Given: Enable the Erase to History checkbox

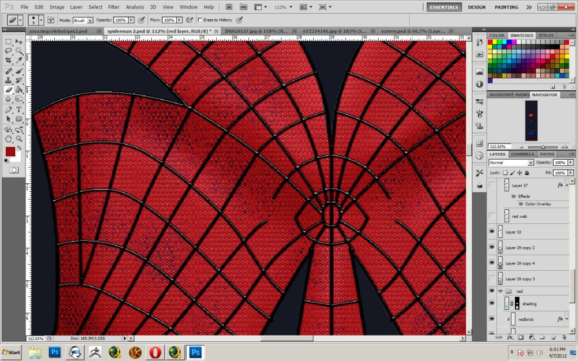Looking at the screenshot, I should tap(200, 20).
